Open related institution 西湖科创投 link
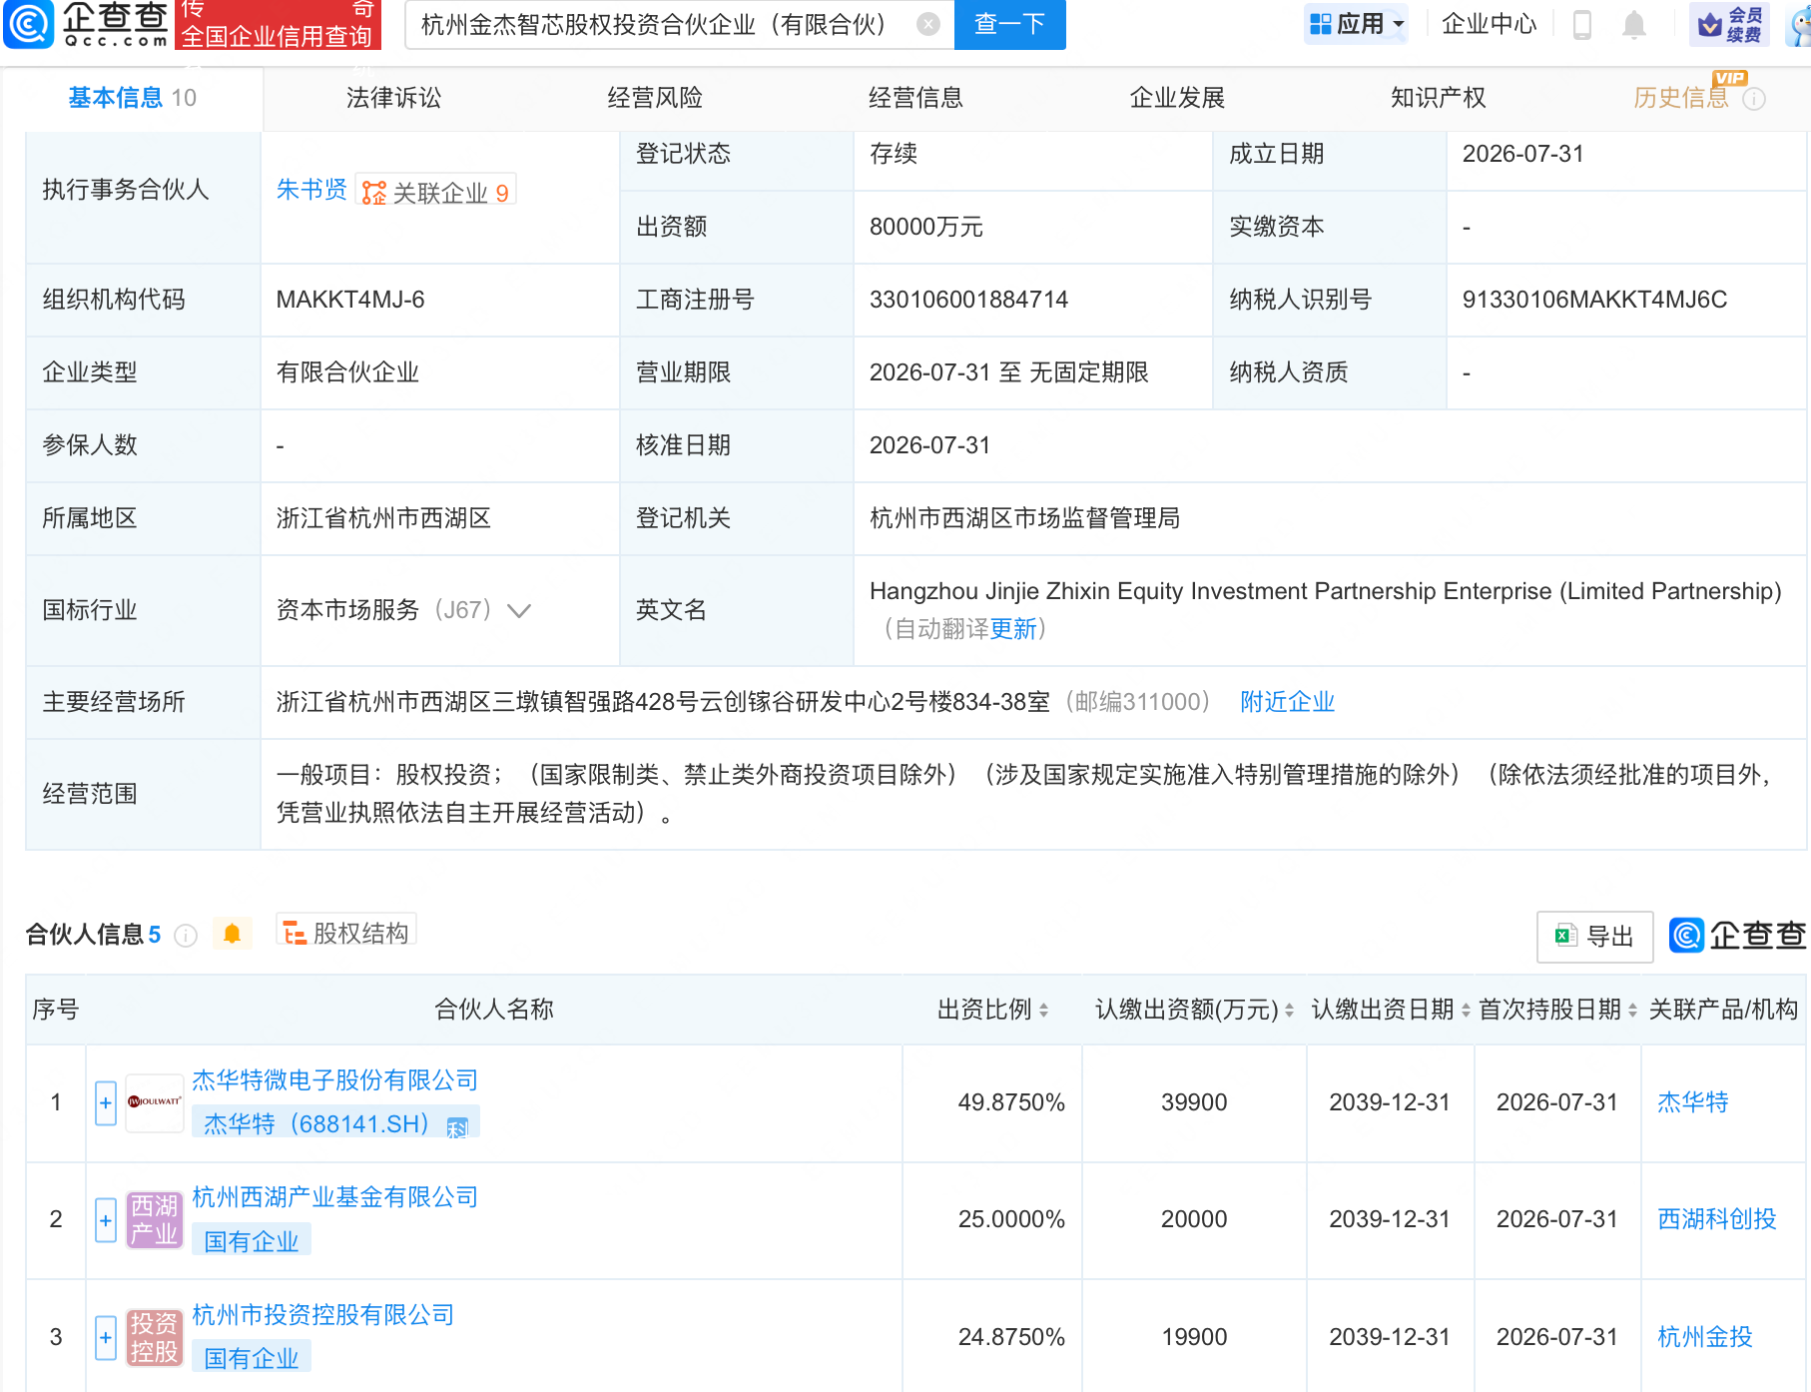The image size is (1811, 1392). coord(1717,1219)
